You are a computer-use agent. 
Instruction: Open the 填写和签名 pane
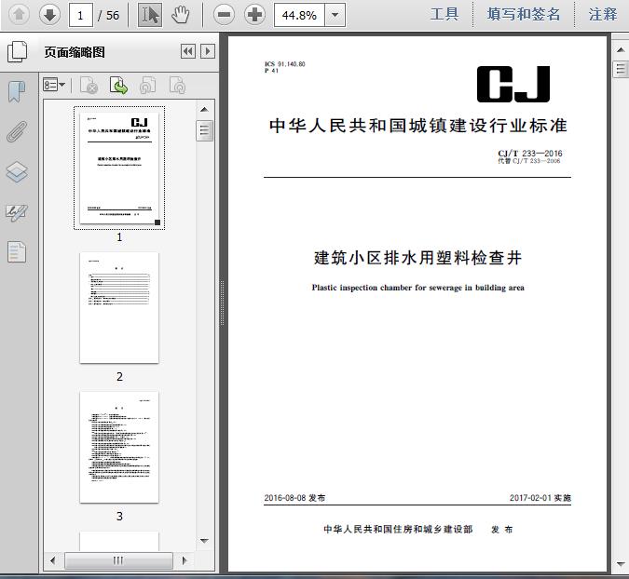tap(524, 14)
